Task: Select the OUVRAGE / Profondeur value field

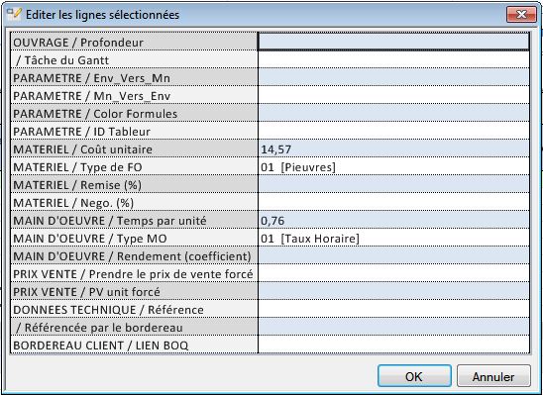Action: click(393, 42)
